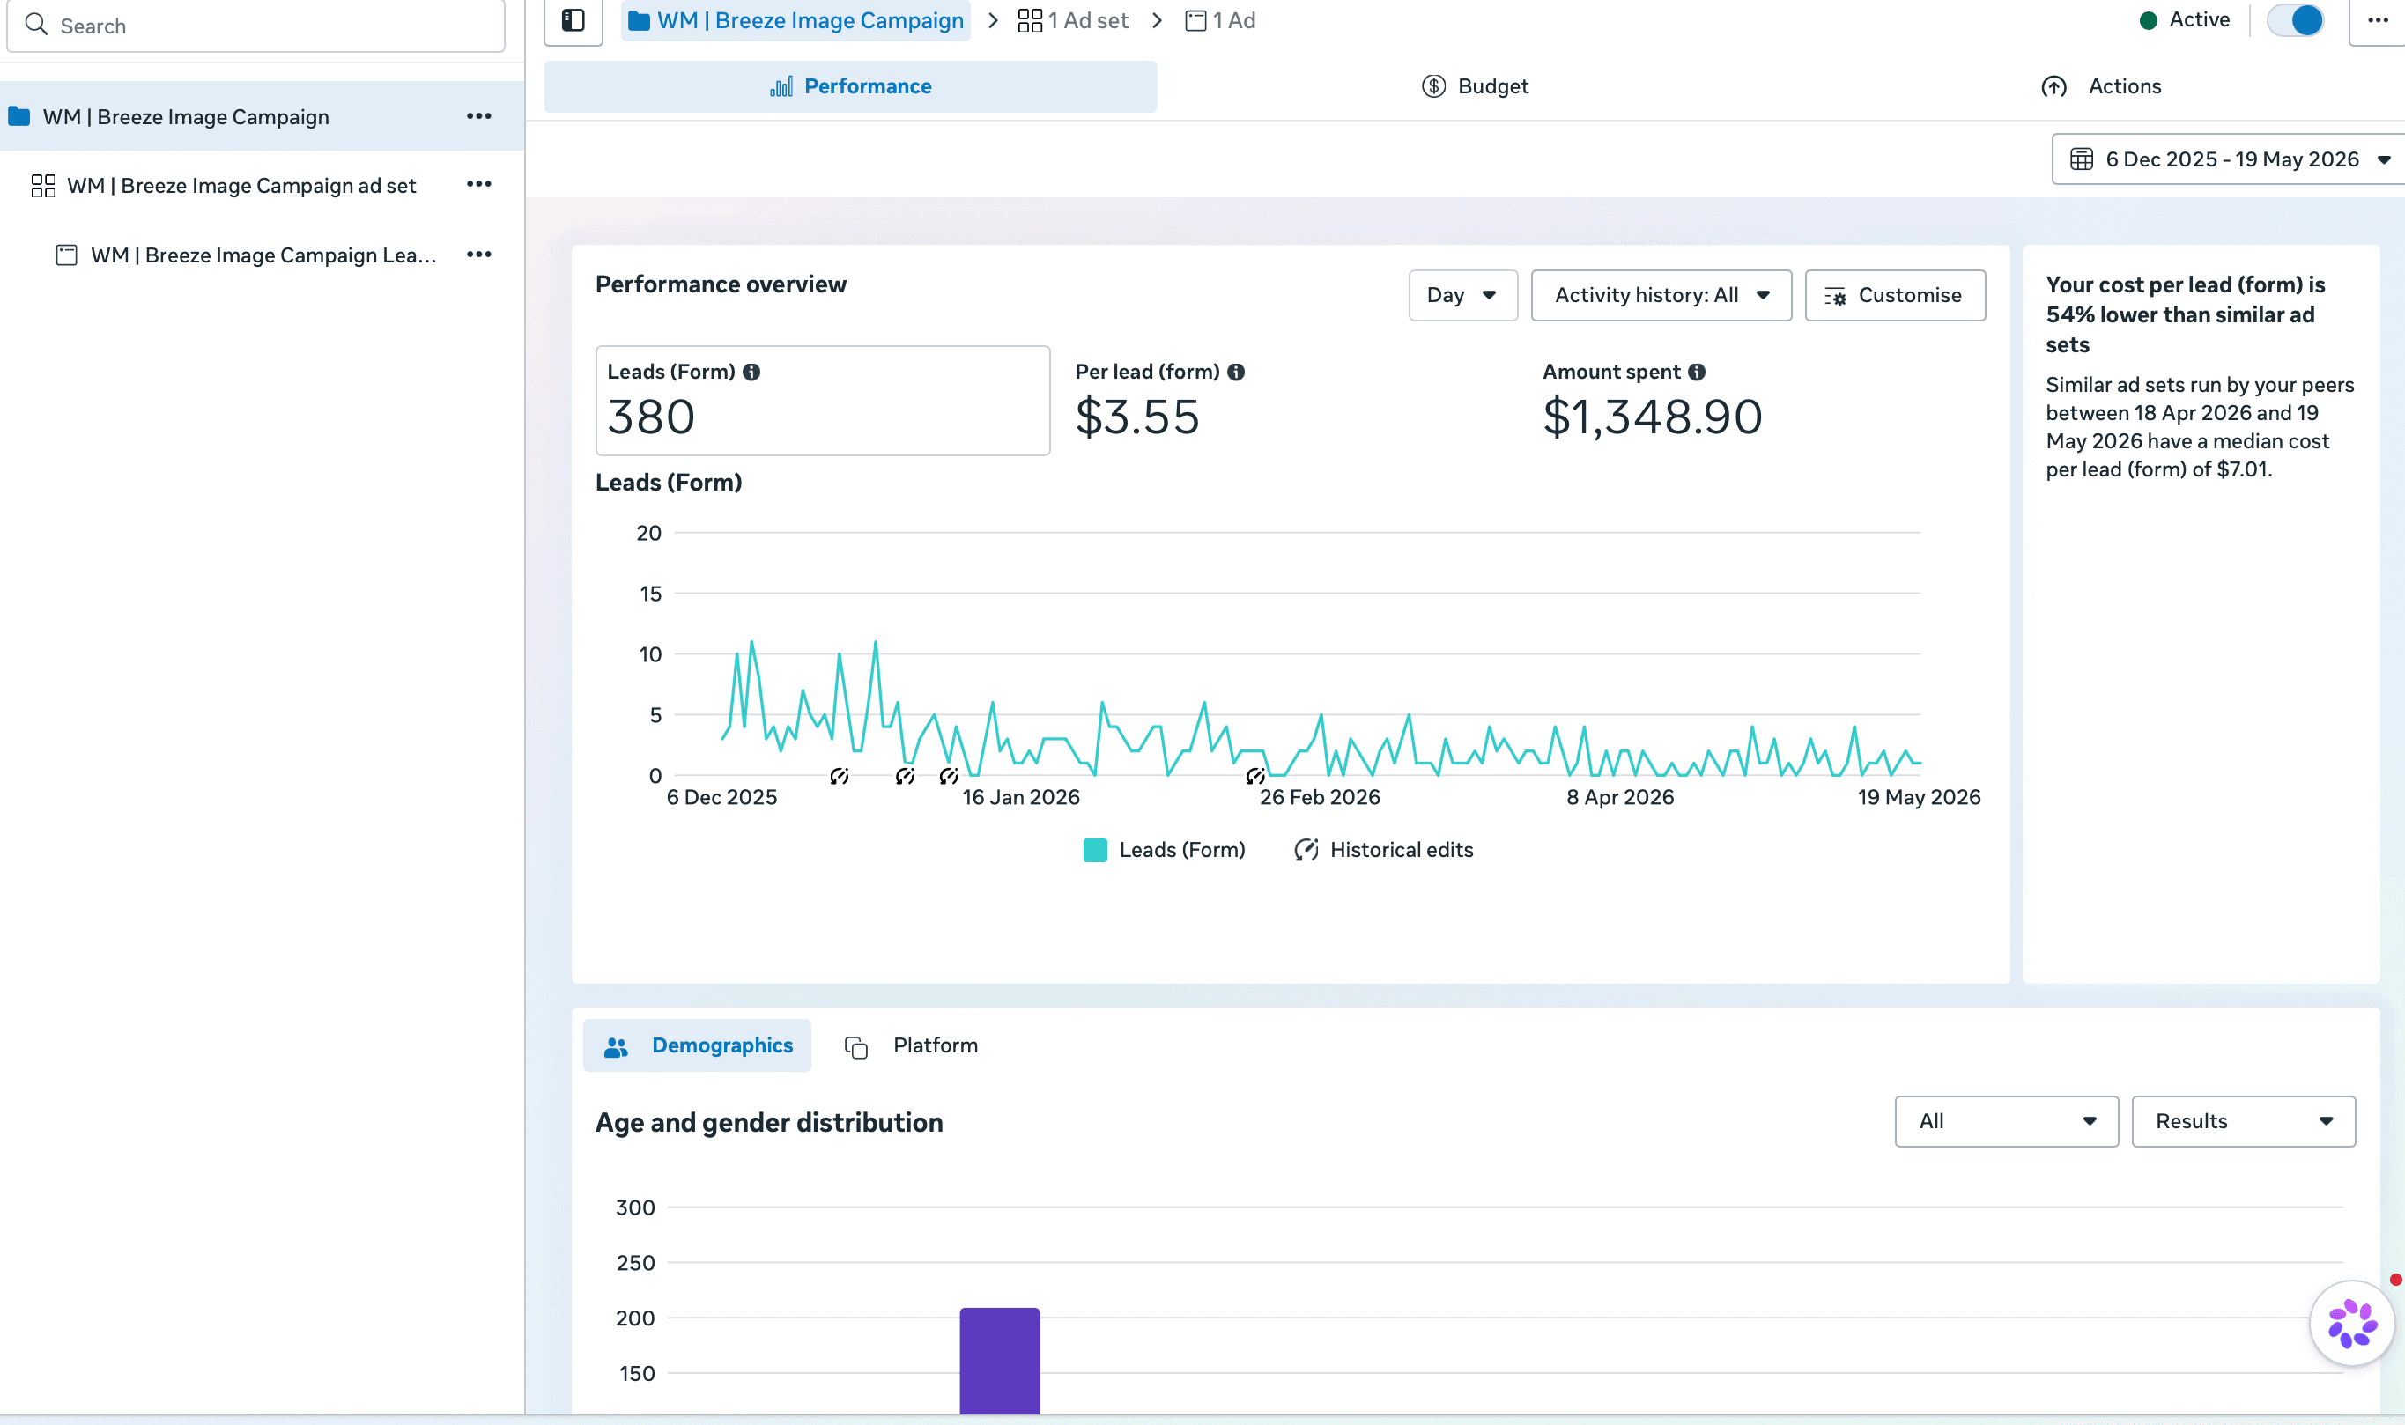The image size is (2405, 1425).
Task: Click the Customise button
Action: [1895, 295]
